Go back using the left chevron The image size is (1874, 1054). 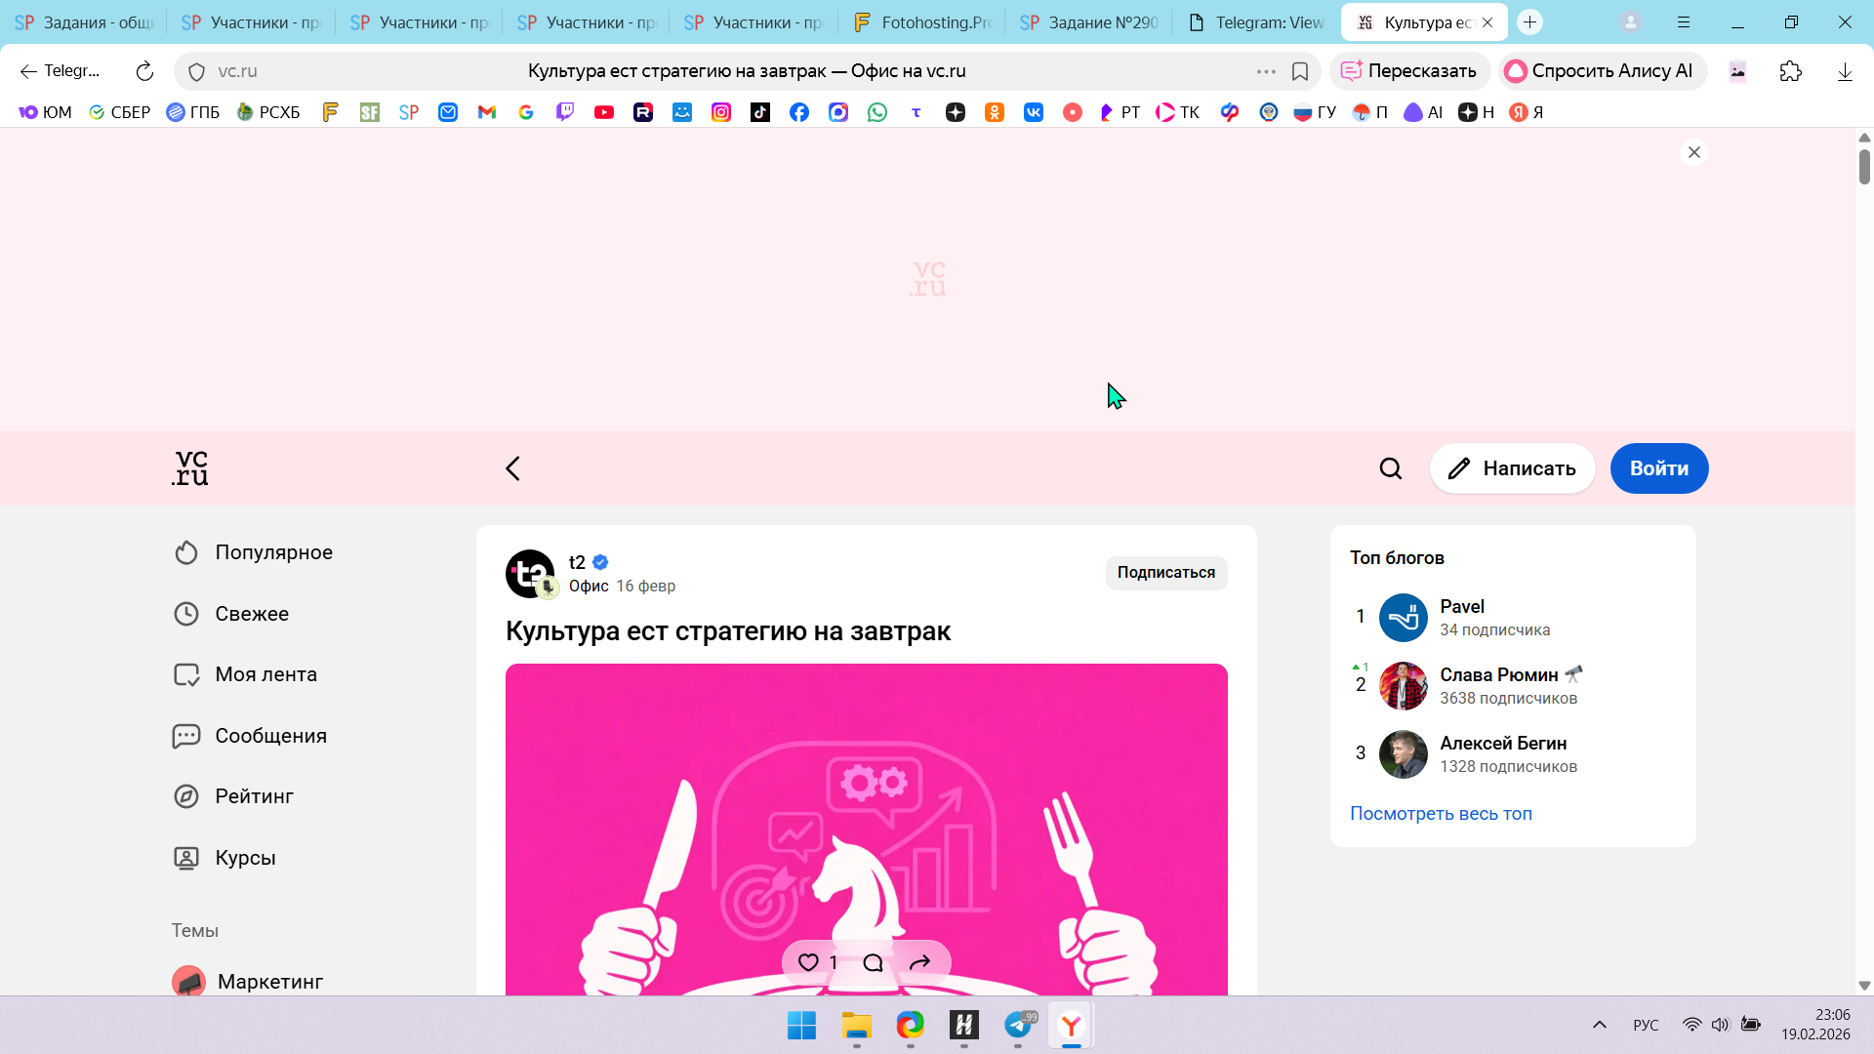pyautogui.click(x=513, y=468)
